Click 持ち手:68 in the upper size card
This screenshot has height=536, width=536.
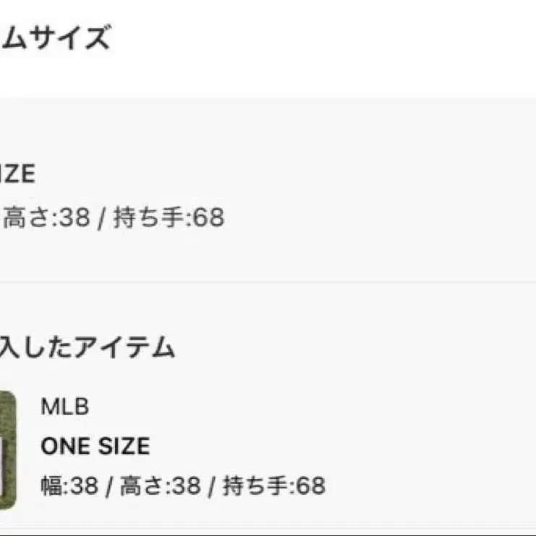tap(169, 217)
